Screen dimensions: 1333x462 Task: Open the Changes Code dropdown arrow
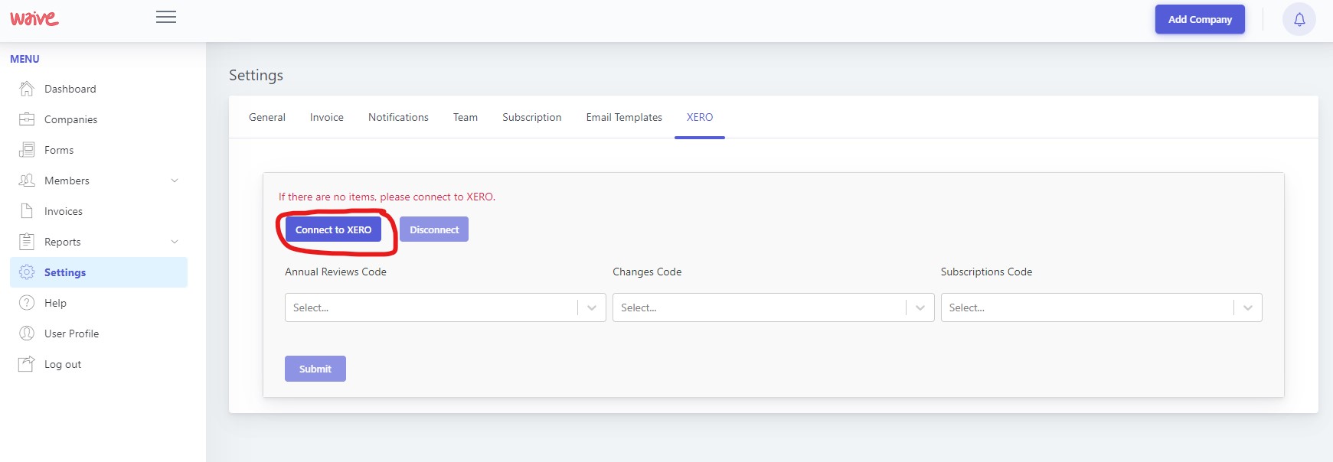(920, 307)
